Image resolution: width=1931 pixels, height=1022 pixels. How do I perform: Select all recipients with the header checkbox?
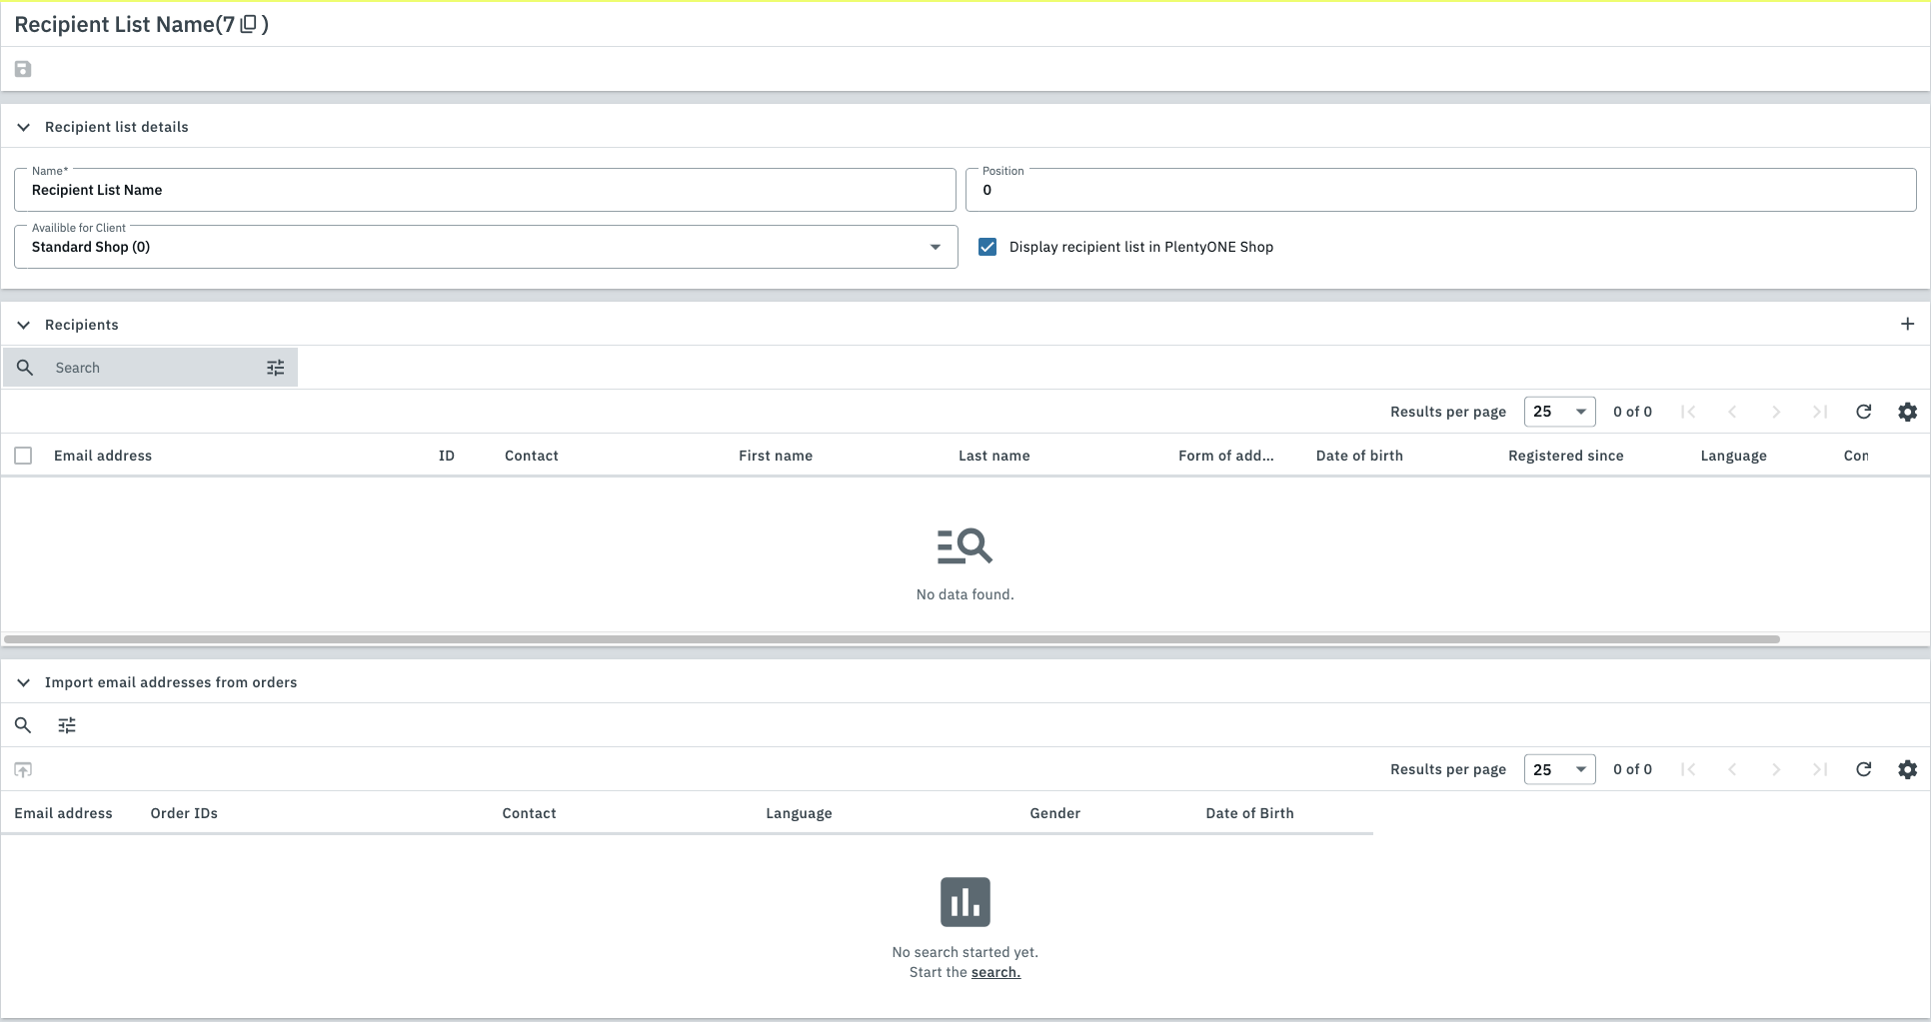23,456
